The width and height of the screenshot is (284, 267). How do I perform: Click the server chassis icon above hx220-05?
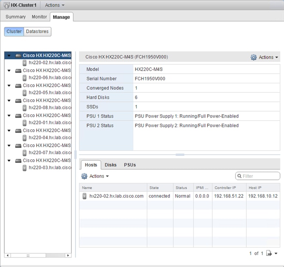(x=18, y=86)
